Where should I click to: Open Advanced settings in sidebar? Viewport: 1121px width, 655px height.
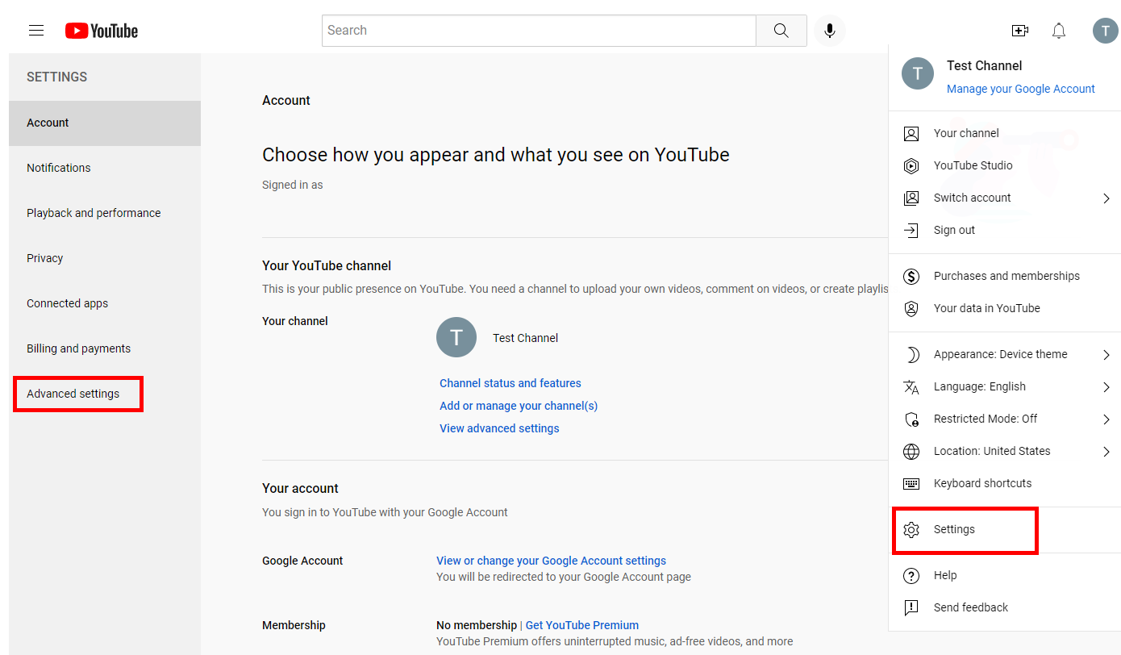coord(105,394)
